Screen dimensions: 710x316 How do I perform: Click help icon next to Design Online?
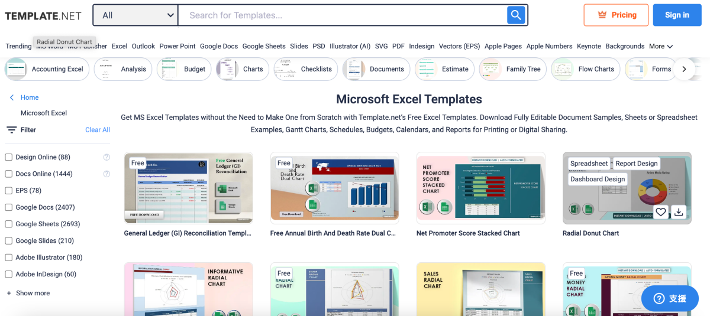click(x=106, y=157)
